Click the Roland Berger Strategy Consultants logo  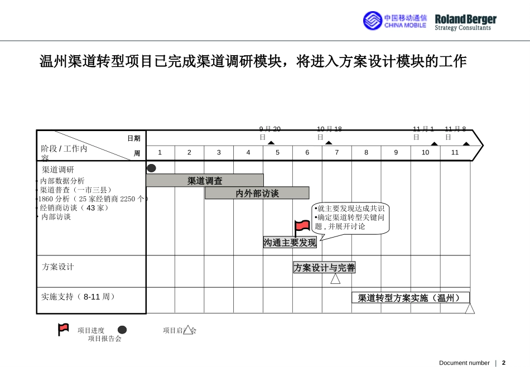[x=465, y=23]
